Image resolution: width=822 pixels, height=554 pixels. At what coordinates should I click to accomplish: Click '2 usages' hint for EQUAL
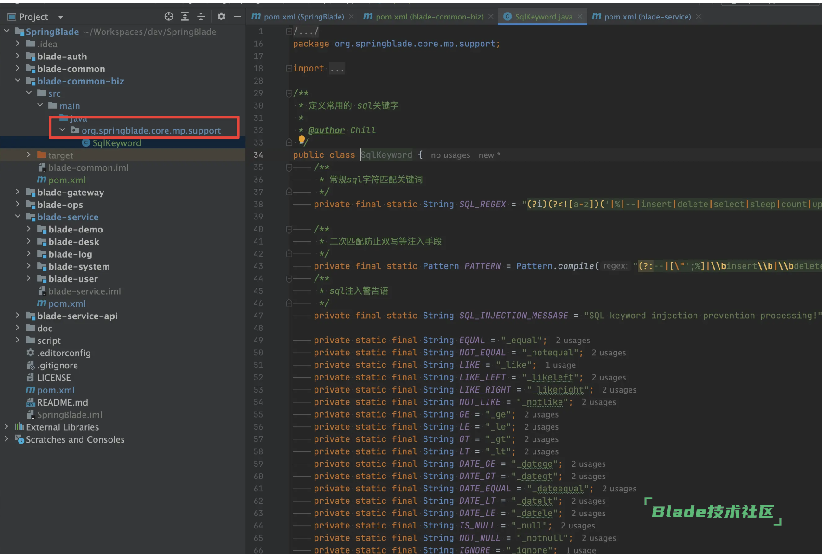(573, 341)
